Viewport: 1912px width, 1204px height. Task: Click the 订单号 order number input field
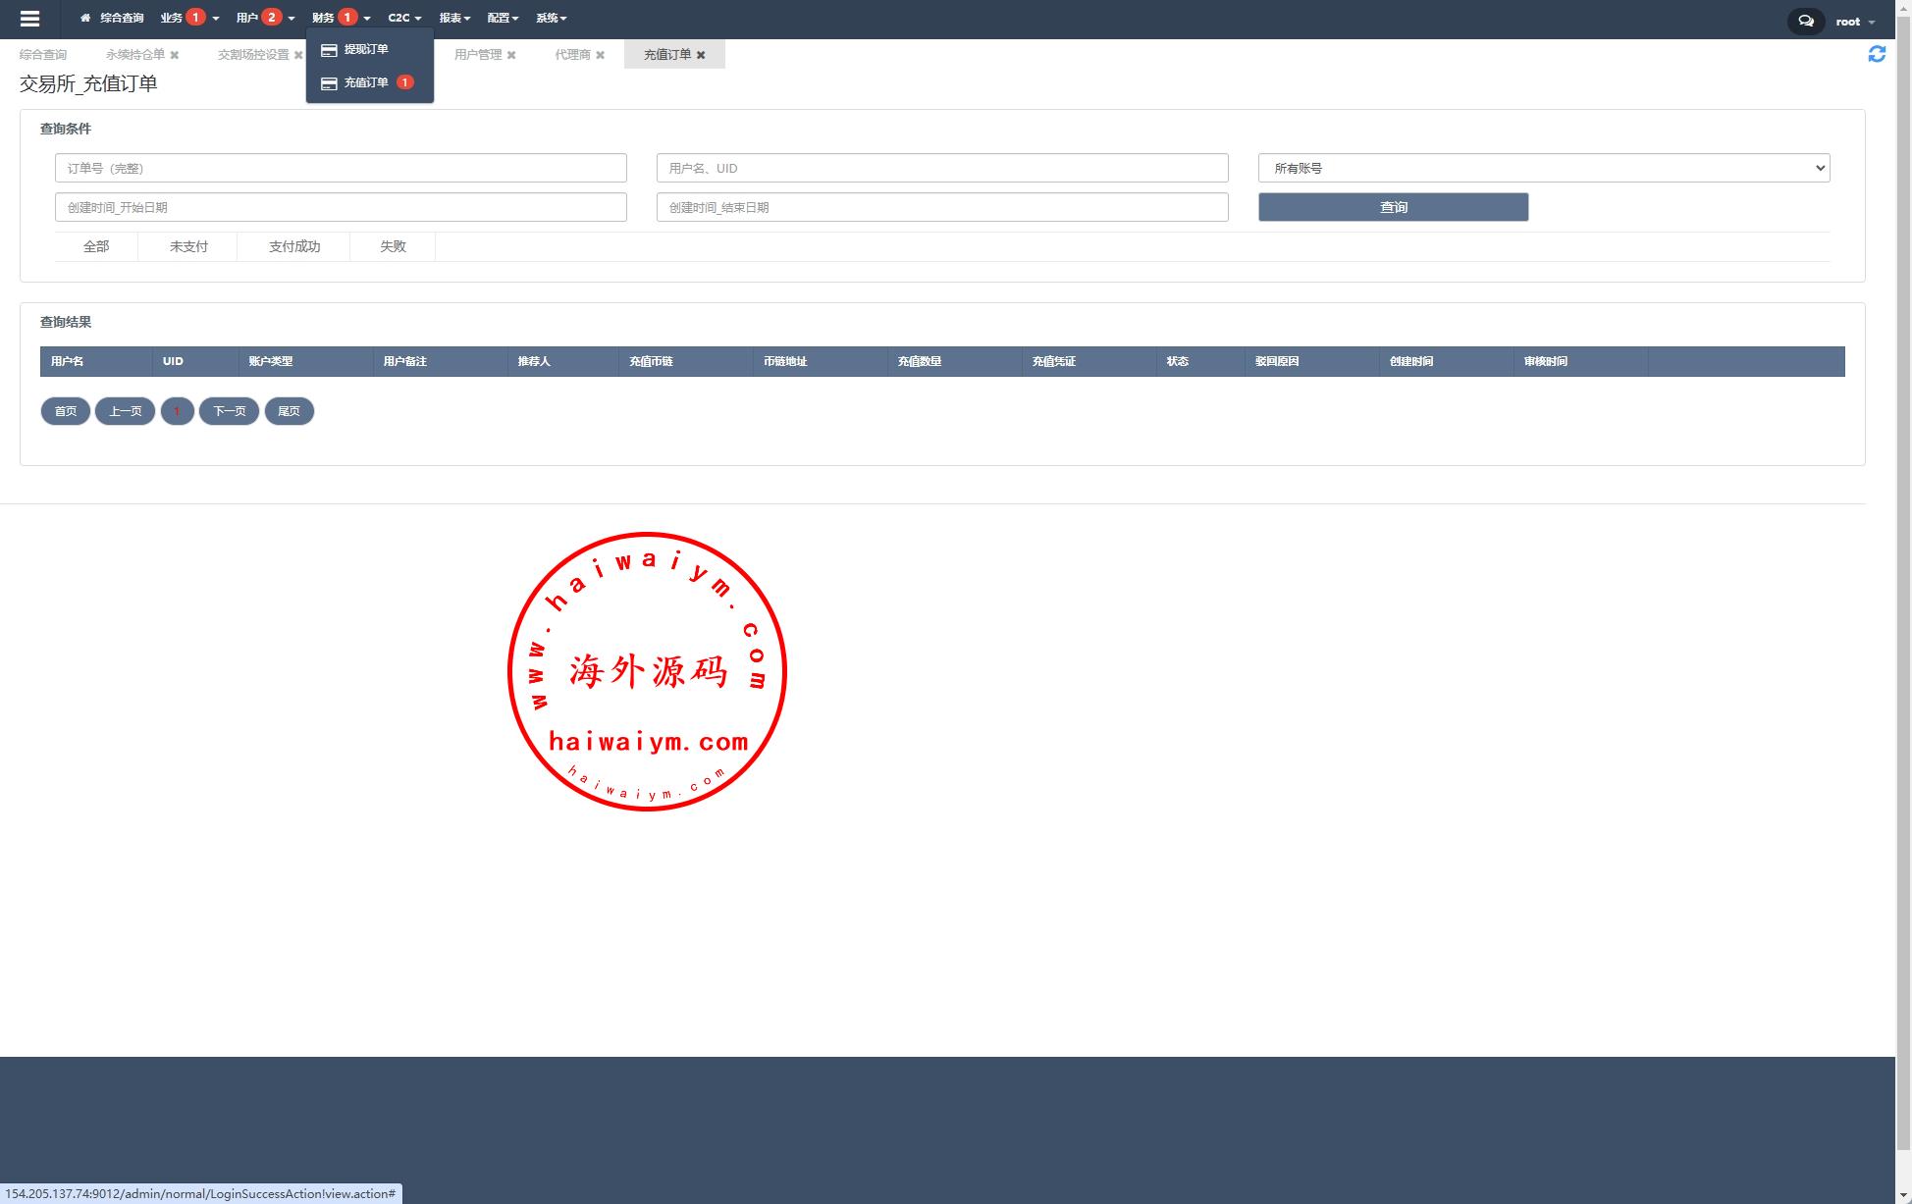click(x=341, y=168)
